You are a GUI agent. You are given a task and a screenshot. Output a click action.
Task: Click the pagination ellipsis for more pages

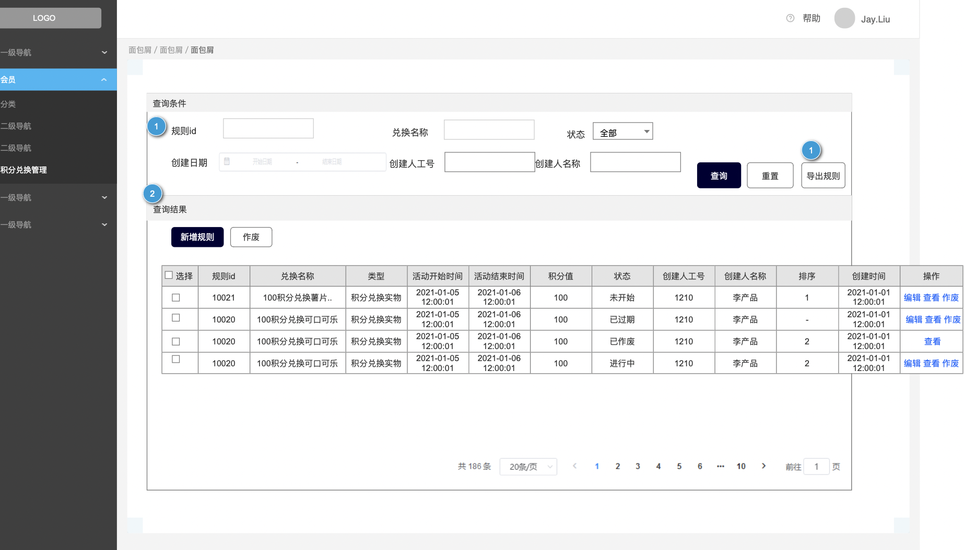point(721,467)
